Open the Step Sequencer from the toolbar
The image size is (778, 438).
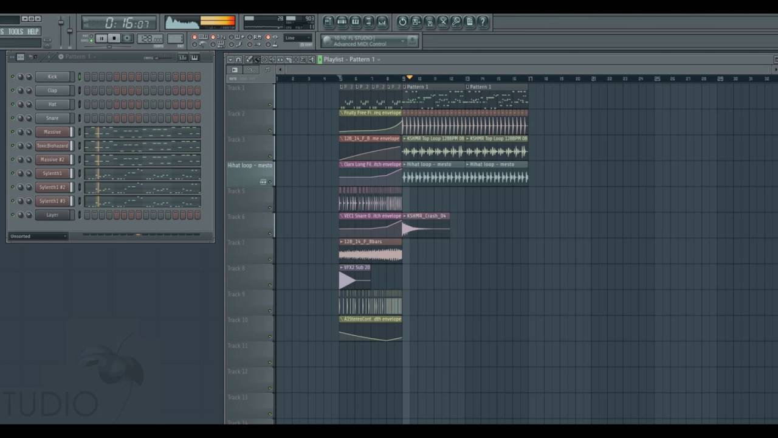342,22
